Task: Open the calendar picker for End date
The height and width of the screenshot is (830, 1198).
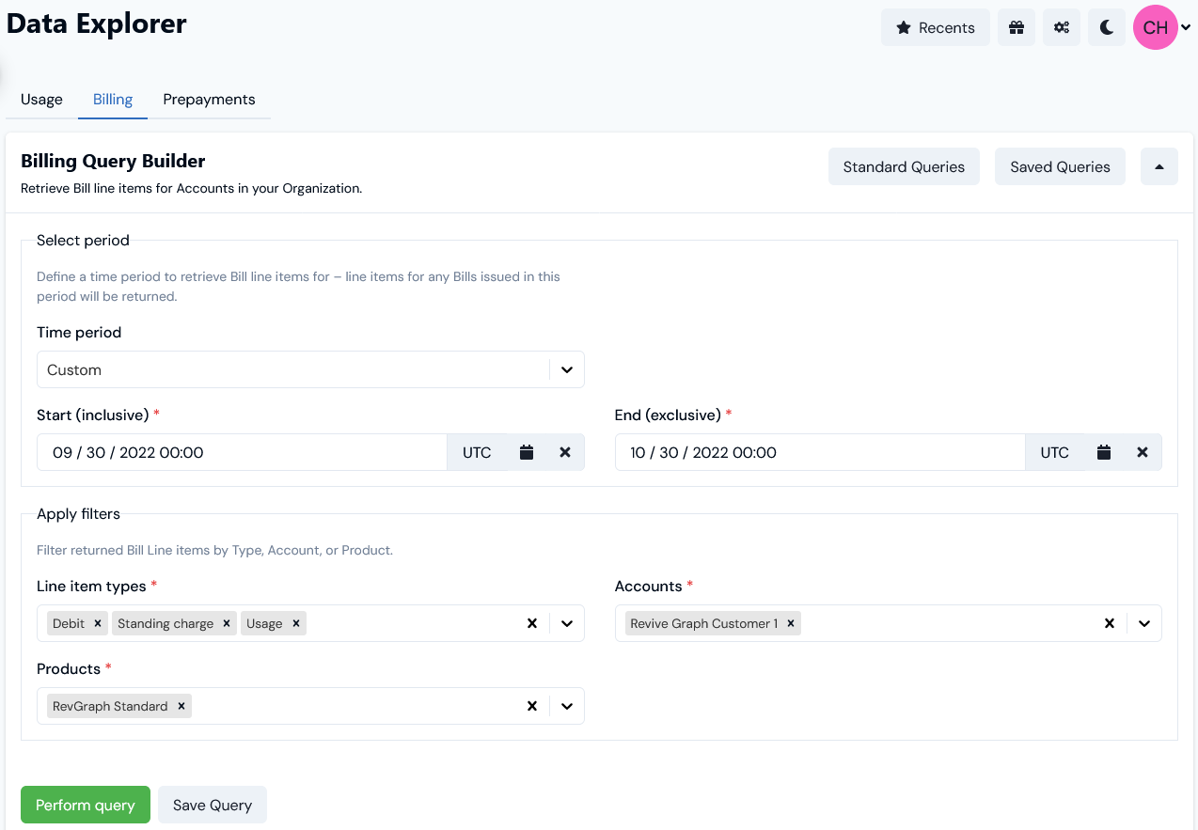Action: coord(1103,452)
